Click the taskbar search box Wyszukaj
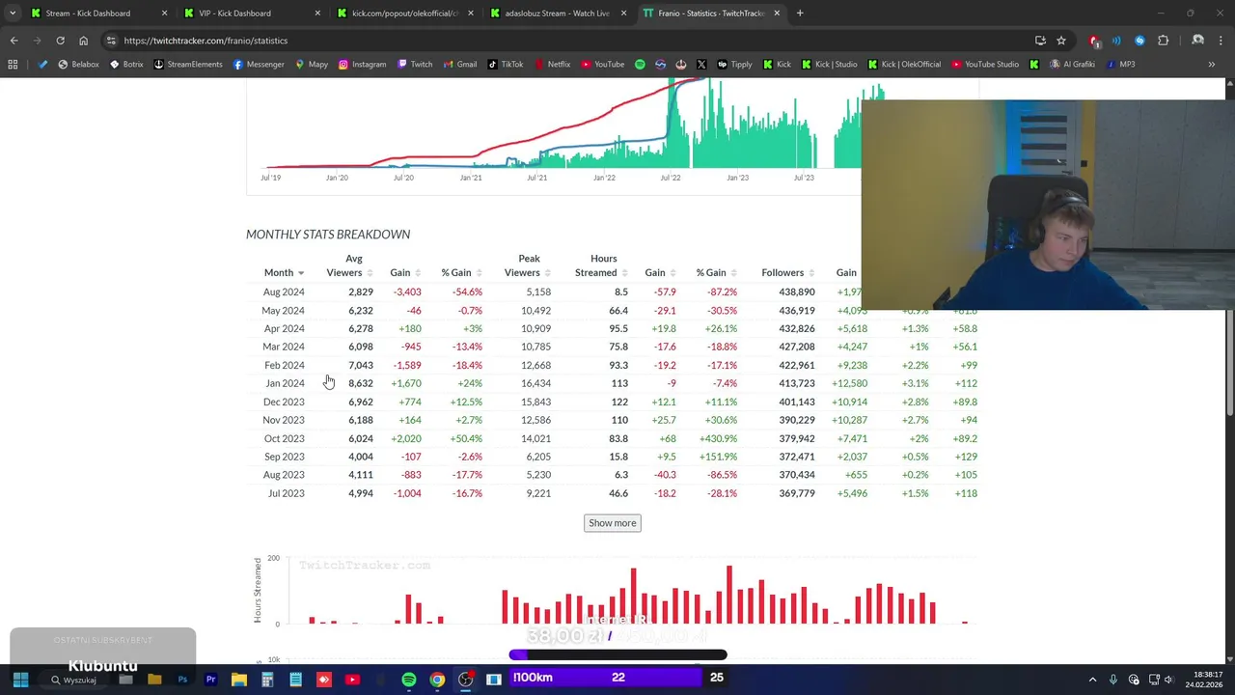This screenshot has height=695, width=1235. pos(73,680)
